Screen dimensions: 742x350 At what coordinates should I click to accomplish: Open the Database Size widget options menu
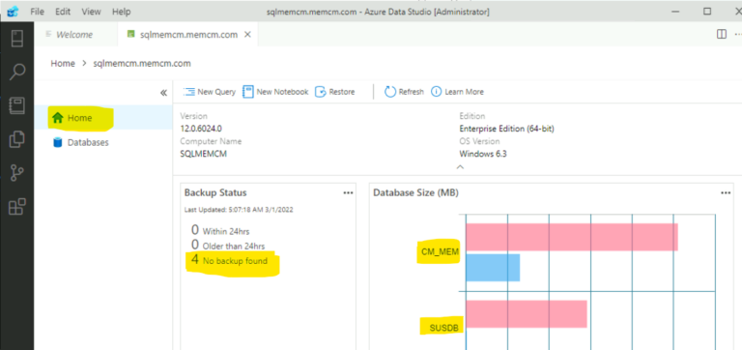(x=726, y=192)
